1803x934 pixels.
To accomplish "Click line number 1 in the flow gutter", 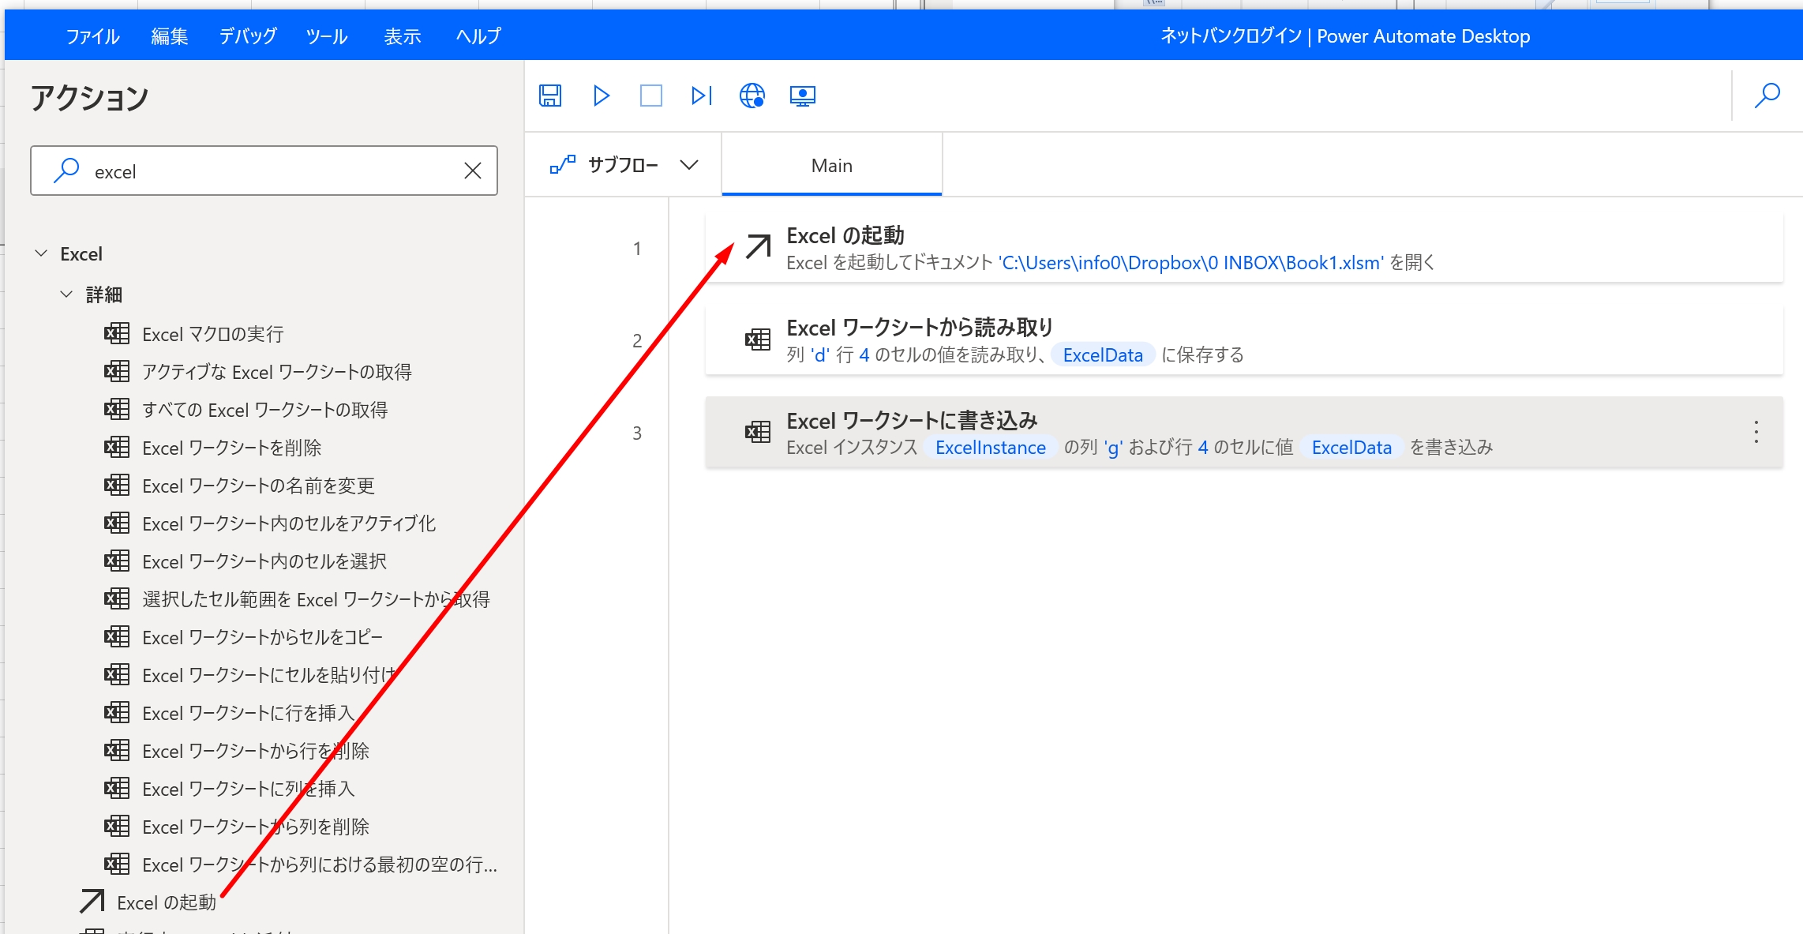I will [x=637, y=249].
